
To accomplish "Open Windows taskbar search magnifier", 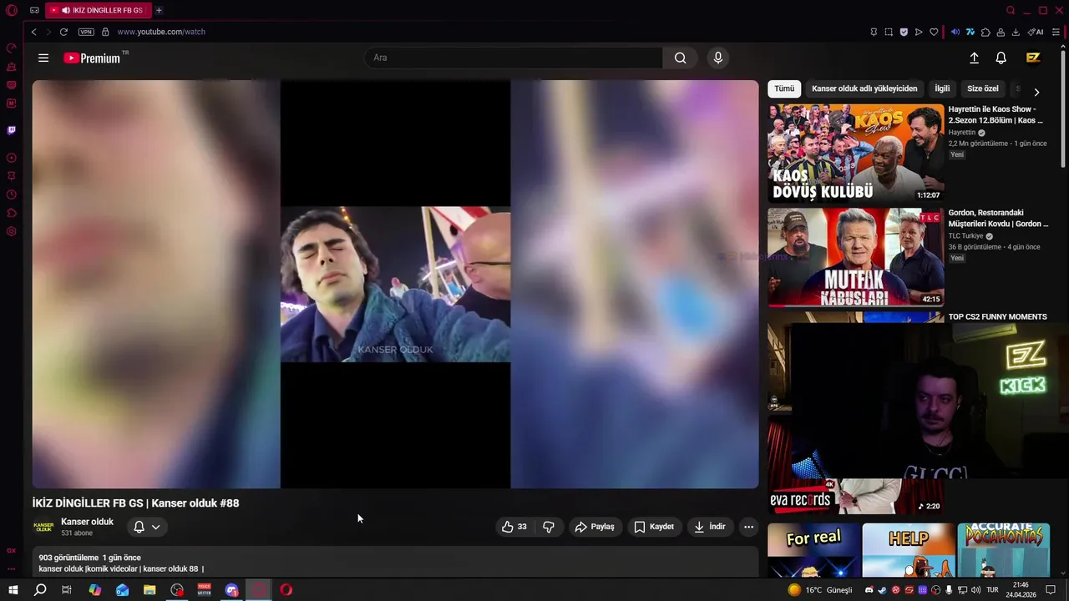I will pyautogui.click(x=40, y=590).
